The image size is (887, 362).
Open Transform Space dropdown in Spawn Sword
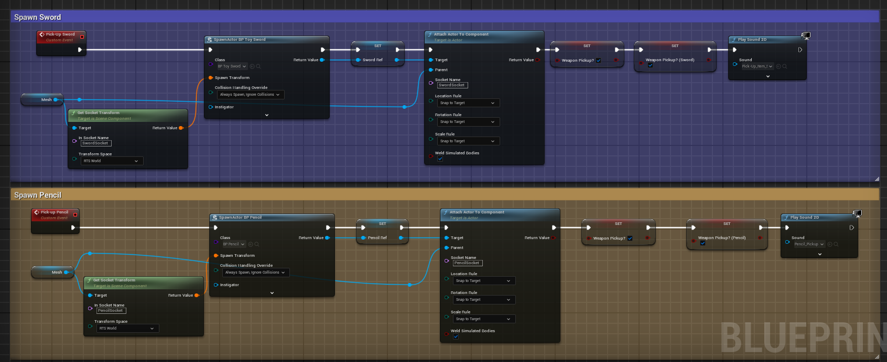112,161
